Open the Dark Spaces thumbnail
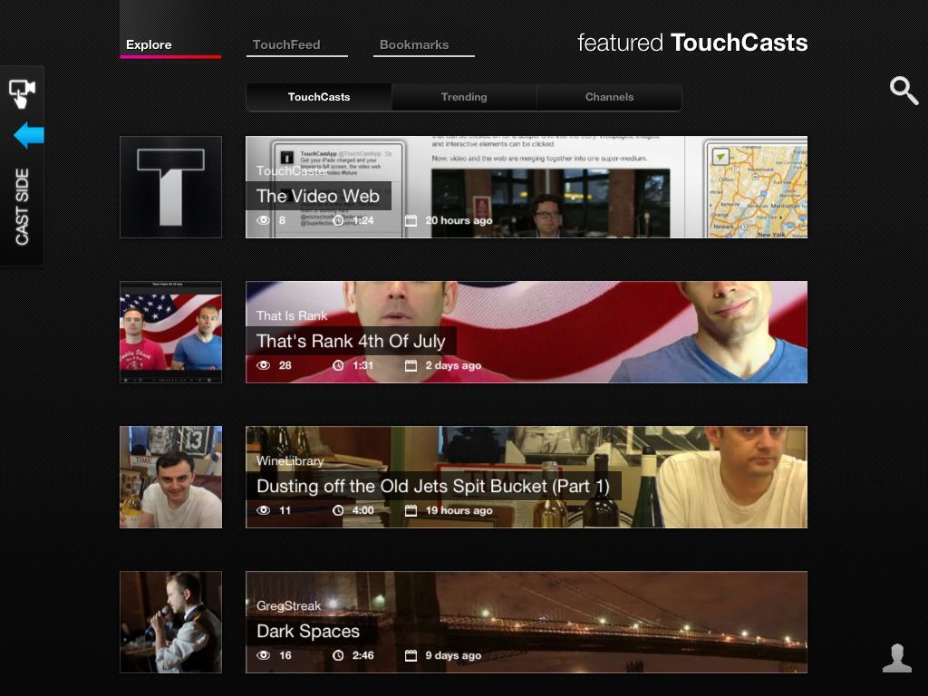 tap(170, 622)
